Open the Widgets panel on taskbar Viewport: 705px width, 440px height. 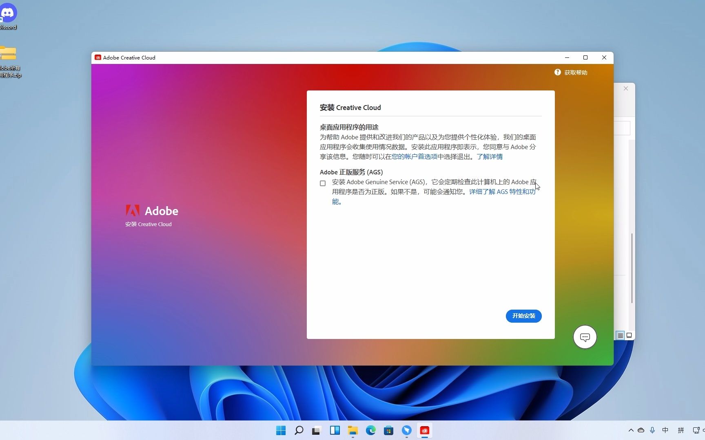tap(335, 430)
